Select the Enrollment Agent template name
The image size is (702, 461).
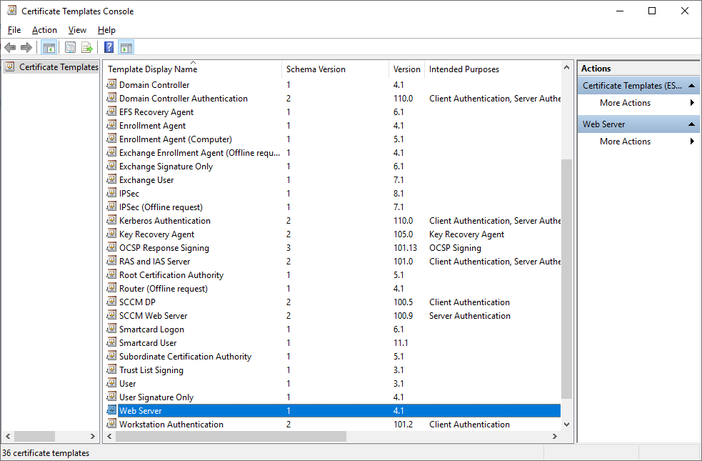[152, 126]
